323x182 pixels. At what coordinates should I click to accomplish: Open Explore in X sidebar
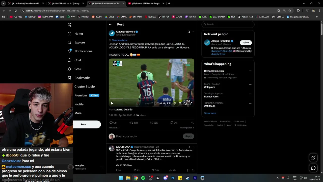click(76, 42)
